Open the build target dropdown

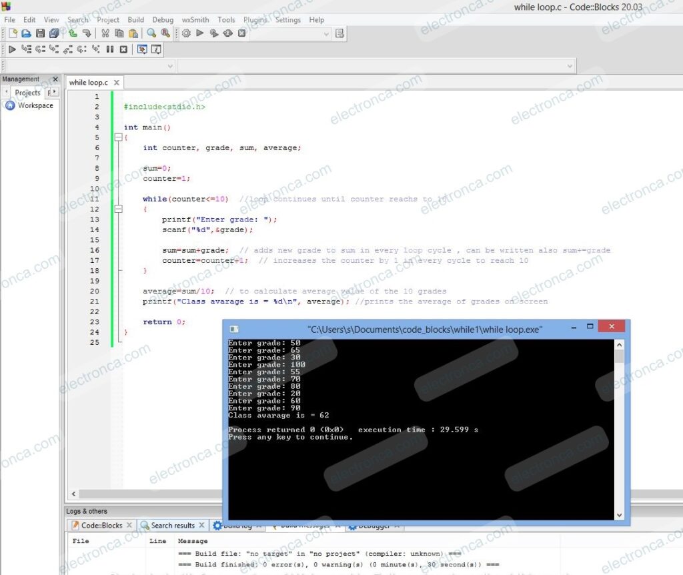click(x=326, y=33)
